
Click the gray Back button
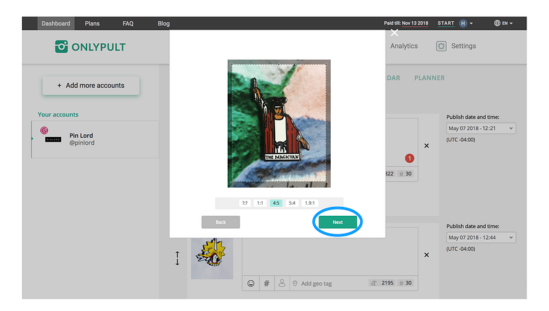(x=220, y=222)
